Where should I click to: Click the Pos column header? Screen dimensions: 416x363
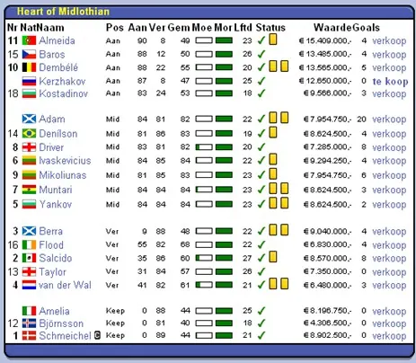coord(115,28)
